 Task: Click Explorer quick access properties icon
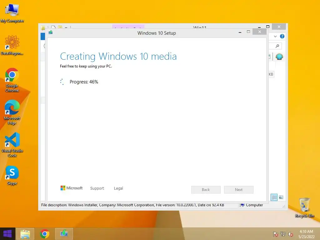[x=53, y=27]
